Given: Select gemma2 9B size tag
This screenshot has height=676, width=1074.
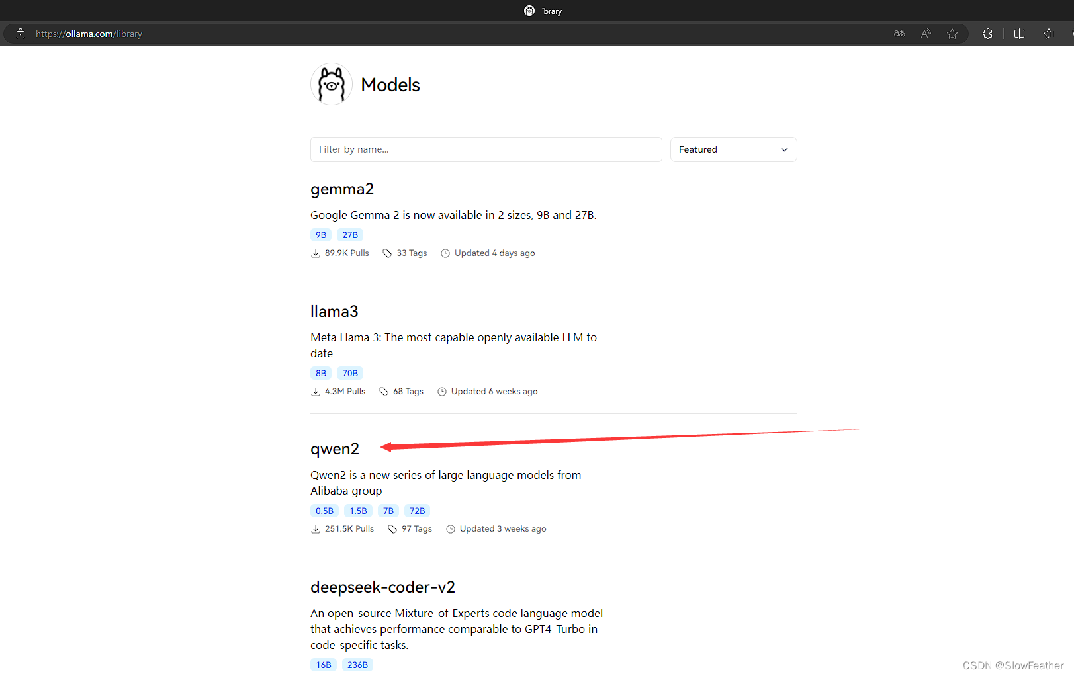Looking at the screenshot, I should click(x=321, y=235).
